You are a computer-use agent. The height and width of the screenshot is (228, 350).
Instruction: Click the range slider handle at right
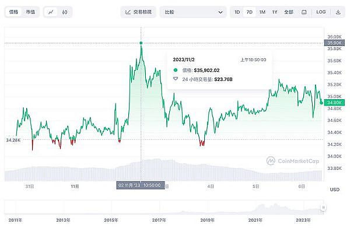point(323,208)
